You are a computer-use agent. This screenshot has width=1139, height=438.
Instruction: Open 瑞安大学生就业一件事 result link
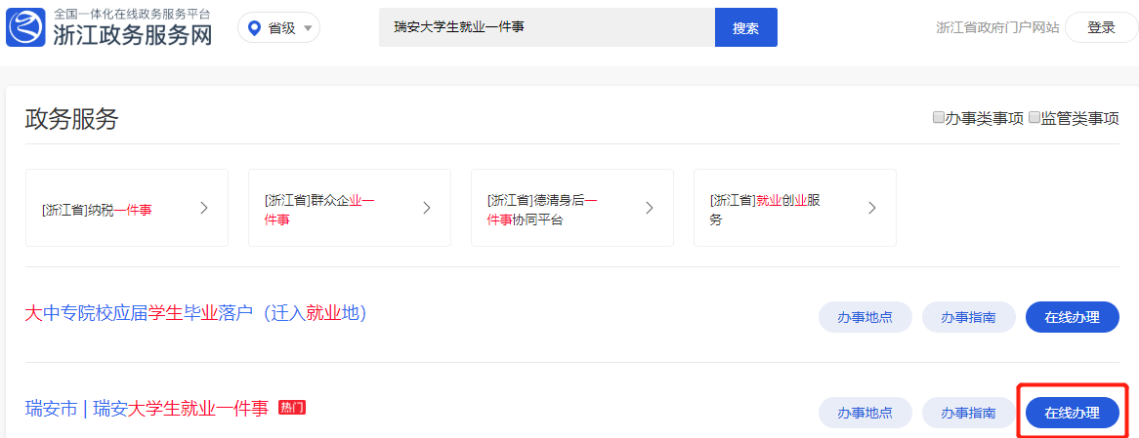pos(147,409)
